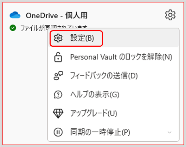
Task: Click the OneDrive gear icon at top right
Action: click(170, 15)
